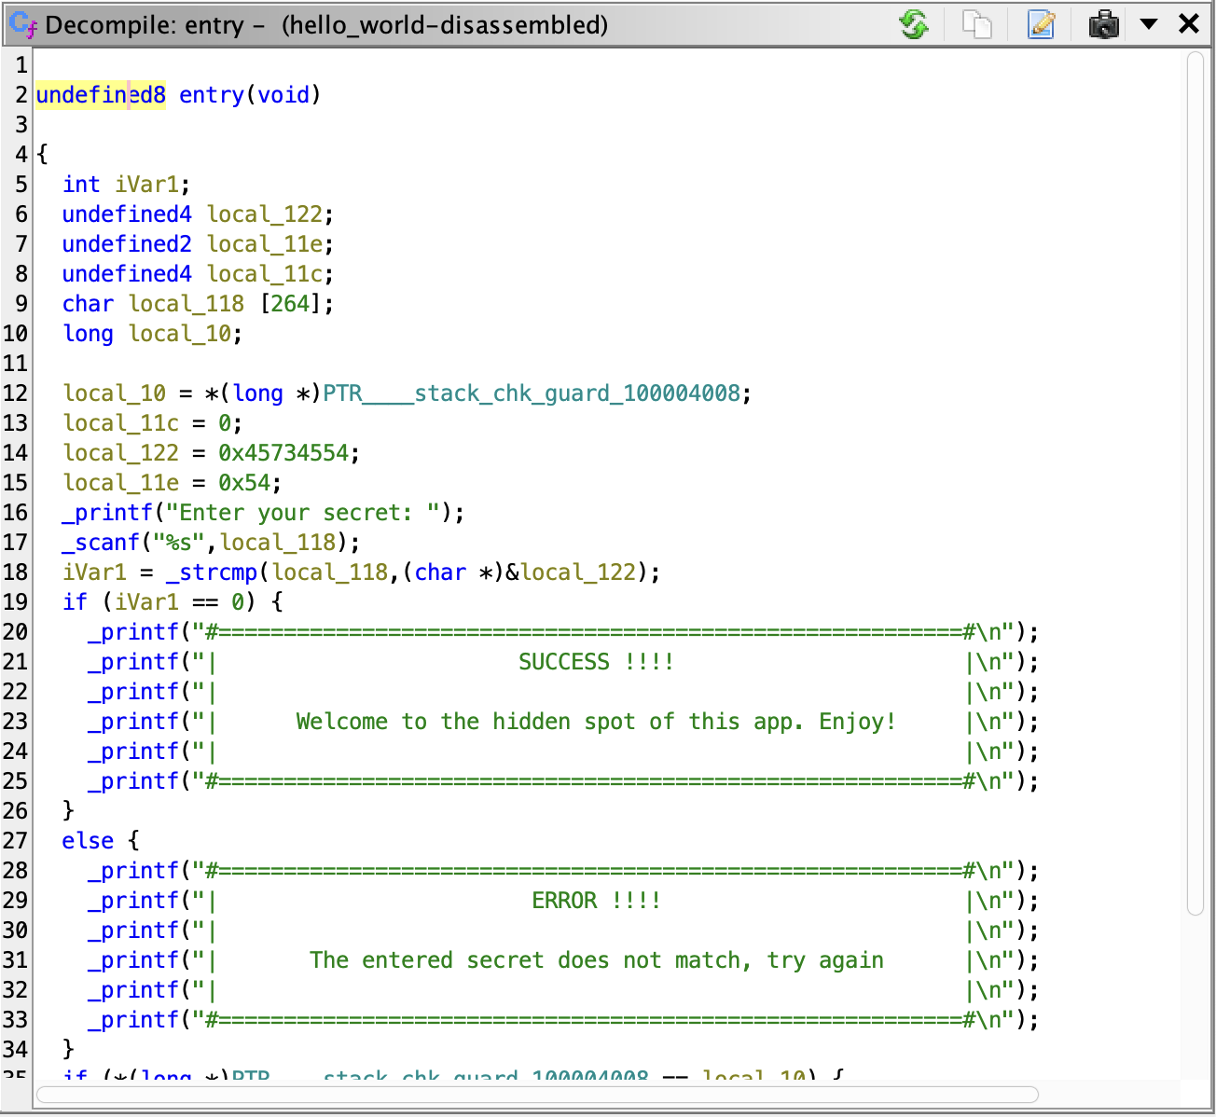Click the iVar1 variable on line 18
The width and height of the screenshot is (1216, 1117).
click(94, 572)
